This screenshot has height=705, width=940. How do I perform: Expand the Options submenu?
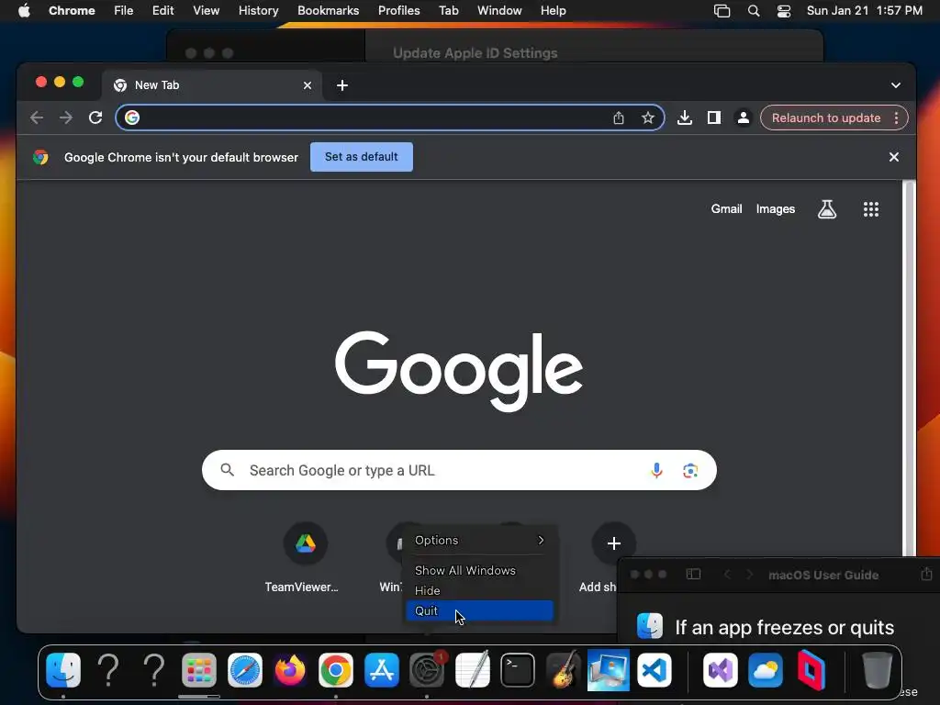pos(479,540)
